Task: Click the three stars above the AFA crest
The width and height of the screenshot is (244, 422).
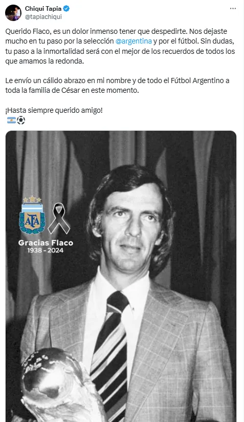Action: (32, 199)
